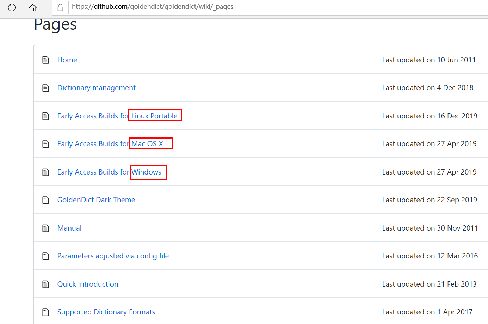Image resolution: width=488 pixels, height=324 pixels.
Task: Click the page icon beside Parameters adjusted via config file
Action: (x=45, y=256)
